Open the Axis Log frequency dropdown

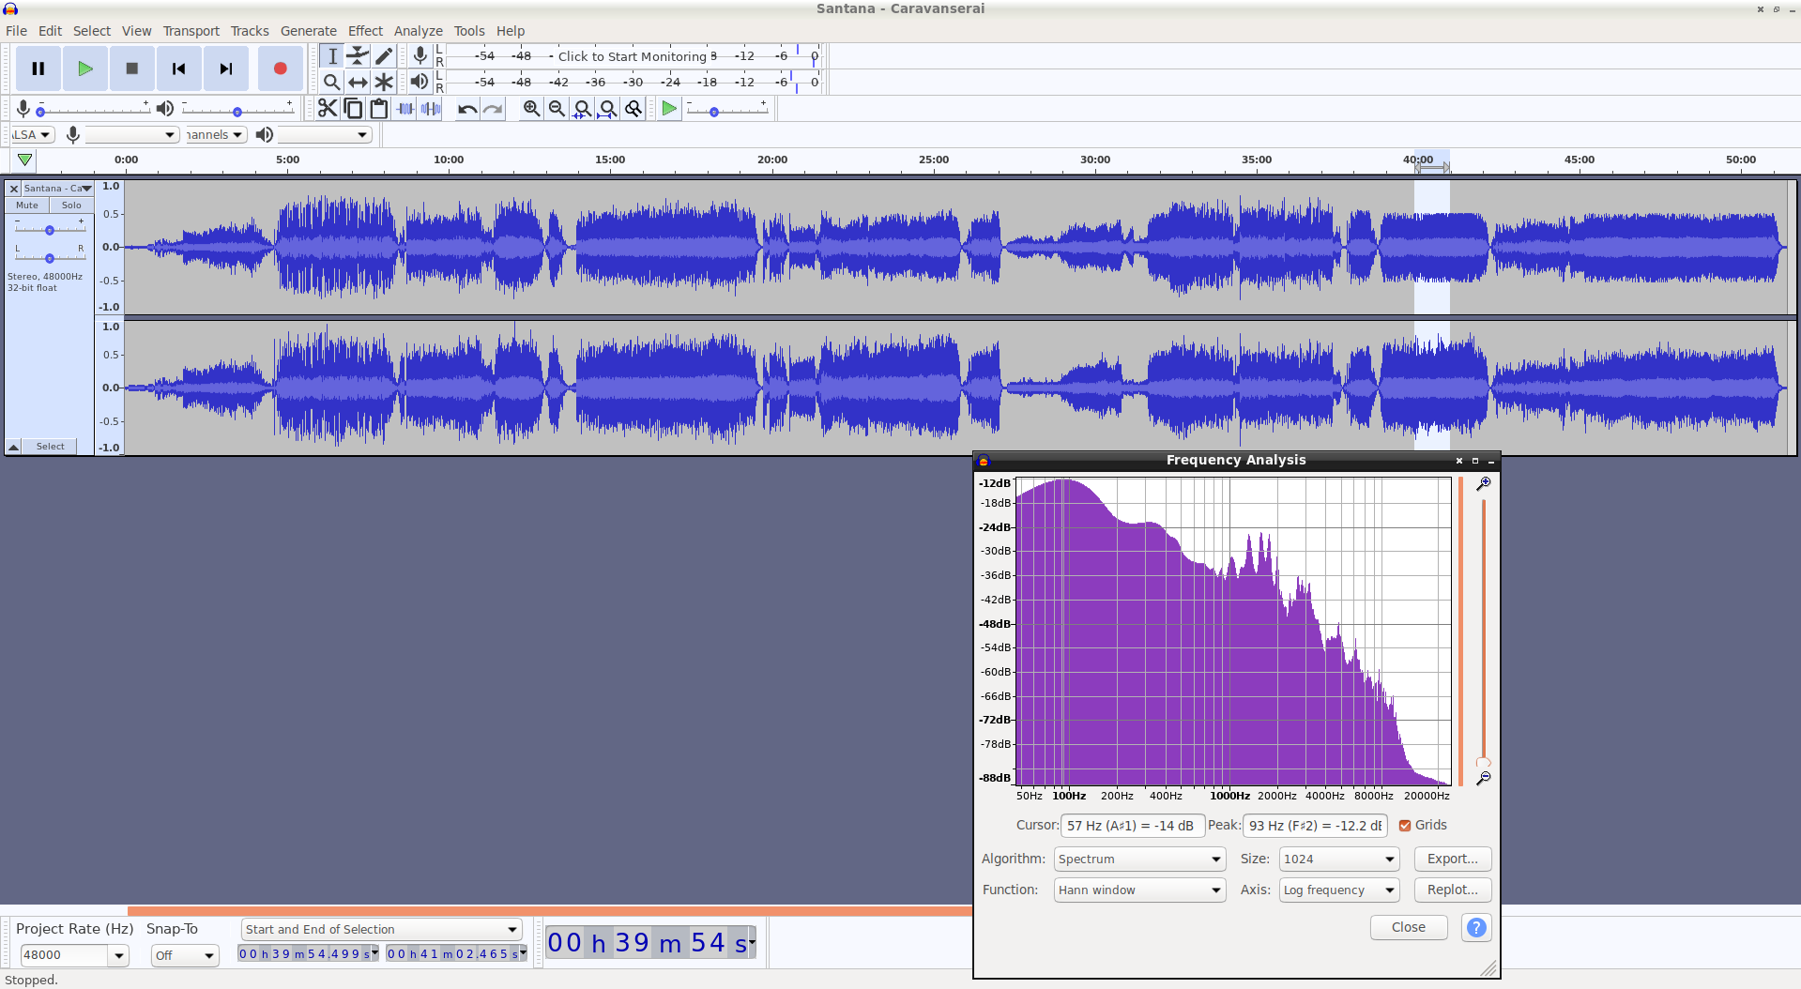point(1338,890)
